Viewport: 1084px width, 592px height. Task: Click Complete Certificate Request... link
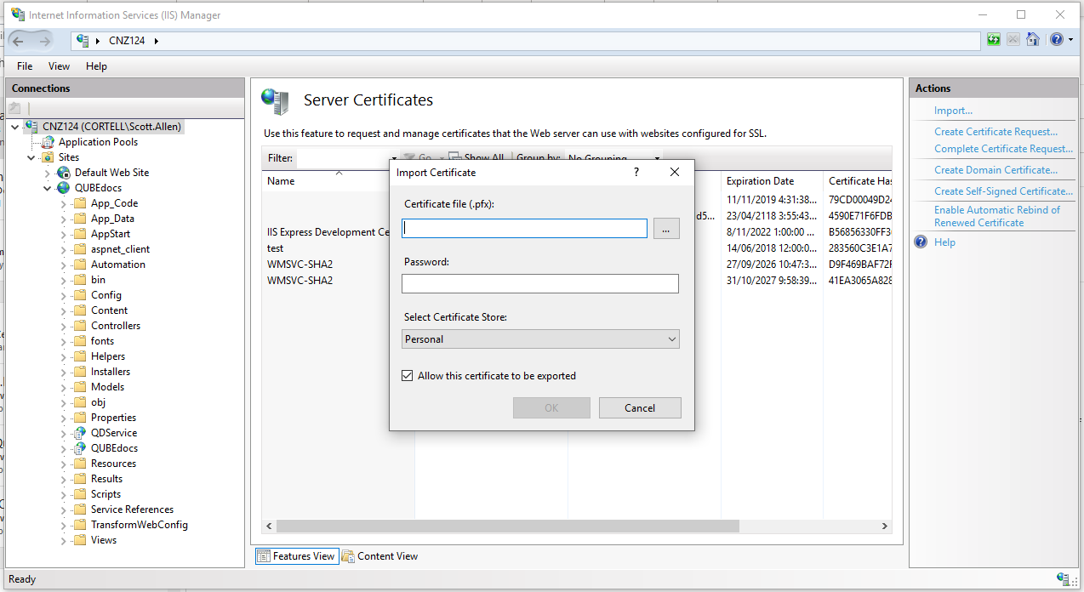pos(1004,149)
